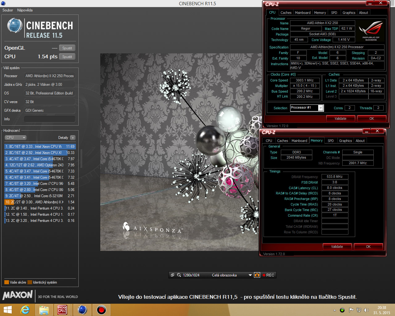
Task: Click the Detaily arrow button
Action: pyautogui.click(x=73, y=138)
